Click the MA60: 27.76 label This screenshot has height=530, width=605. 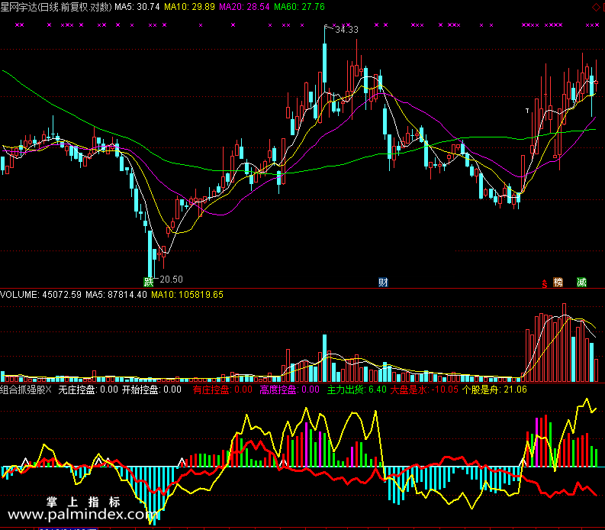[x=299, y=7]
